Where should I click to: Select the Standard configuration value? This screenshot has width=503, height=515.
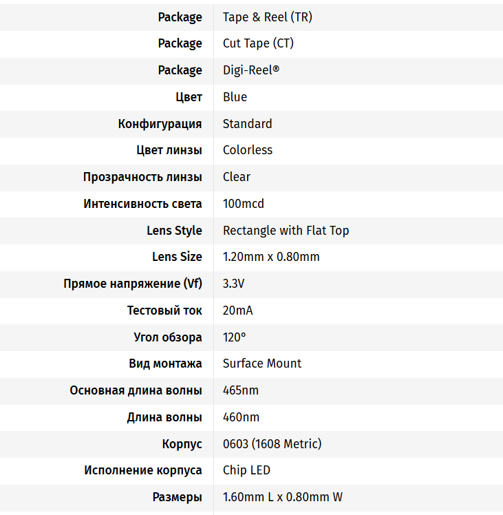(247, 124)
